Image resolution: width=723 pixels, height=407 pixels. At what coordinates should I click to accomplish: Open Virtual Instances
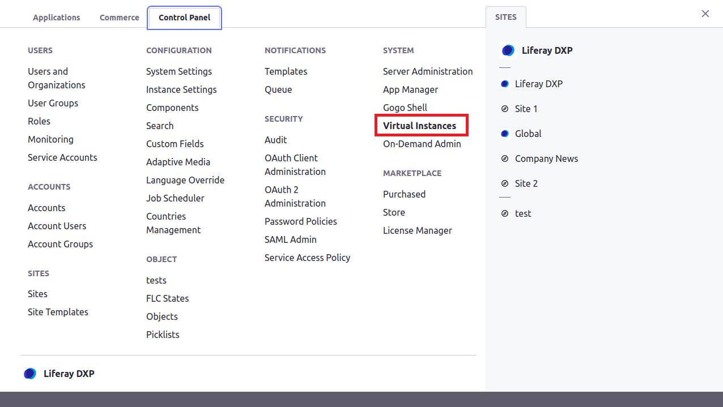[x=420, y=126]
